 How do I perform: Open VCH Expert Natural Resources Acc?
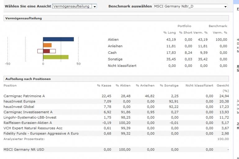click(33, 128)
